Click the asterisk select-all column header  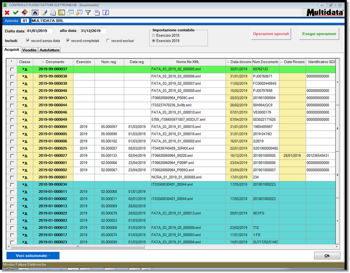coord(12,62)
